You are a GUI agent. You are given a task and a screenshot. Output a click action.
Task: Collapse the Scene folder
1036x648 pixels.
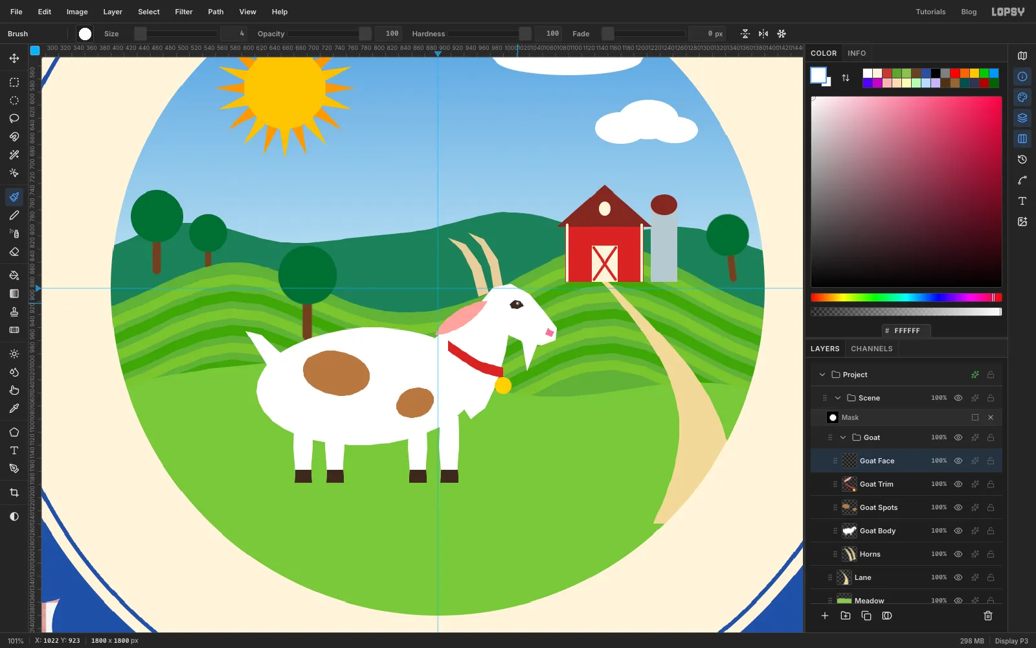click(x=838, y=398)
